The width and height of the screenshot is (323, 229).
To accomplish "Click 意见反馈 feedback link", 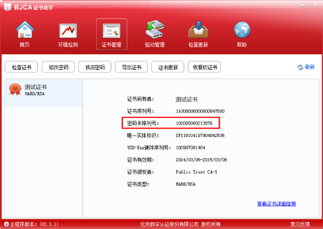I will coord(300,224).
